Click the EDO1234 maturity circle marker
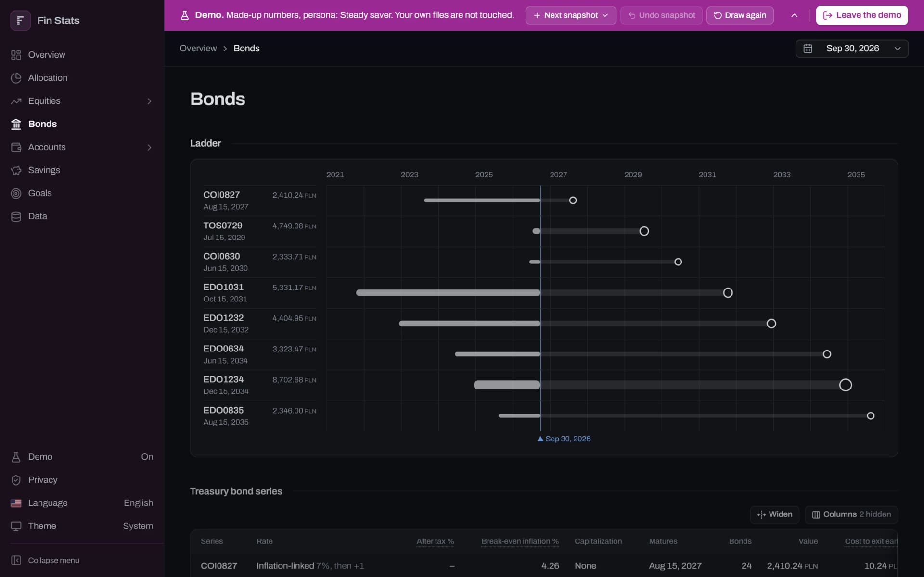The width and height of the screenshot is (924, 577). tap(846, 385)
